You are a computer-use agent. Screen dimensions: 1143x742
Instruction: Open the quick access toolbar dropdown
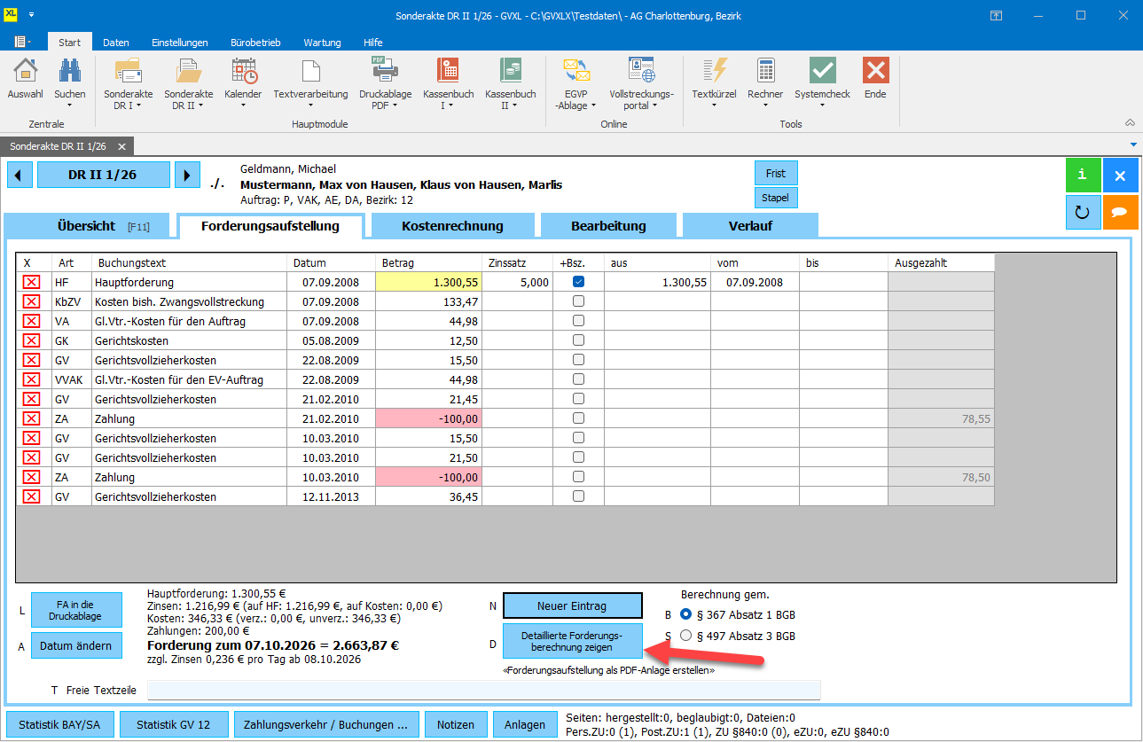31,16
